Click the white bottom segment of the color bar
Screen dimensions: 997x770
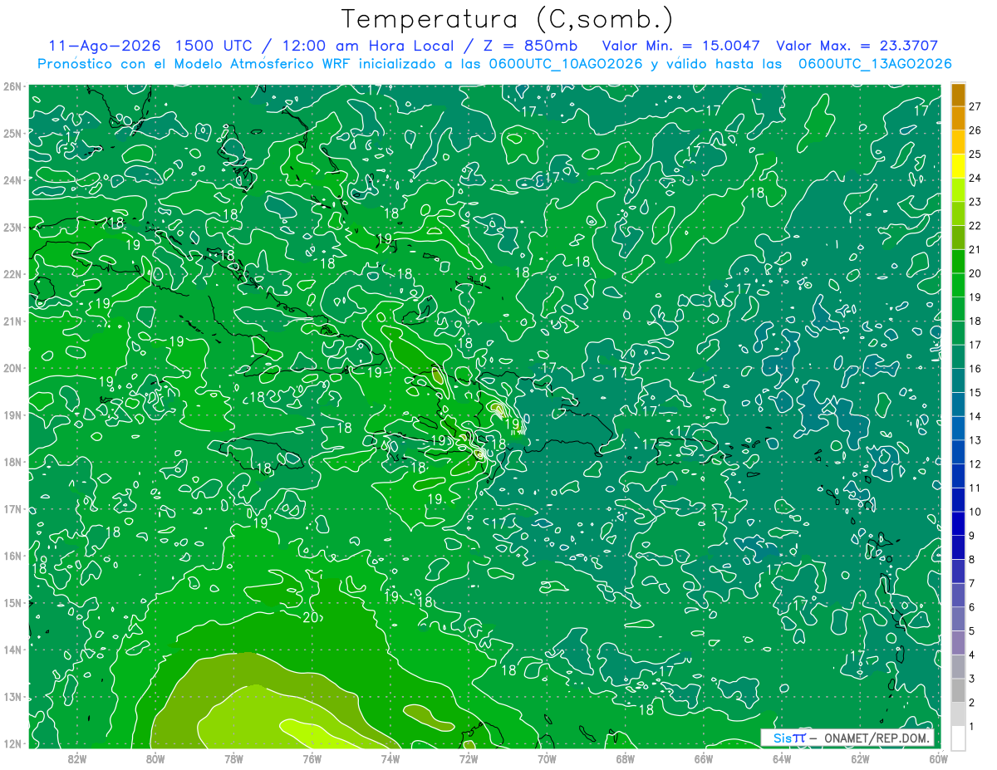pyautogui.click(x=958, y=738)
